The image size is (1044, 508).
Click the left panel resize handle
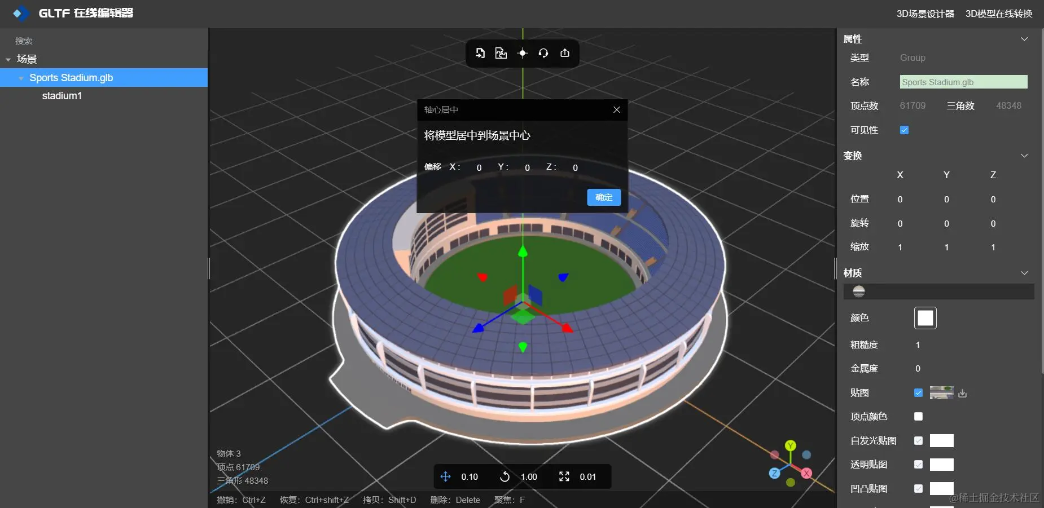coord(209,268)
